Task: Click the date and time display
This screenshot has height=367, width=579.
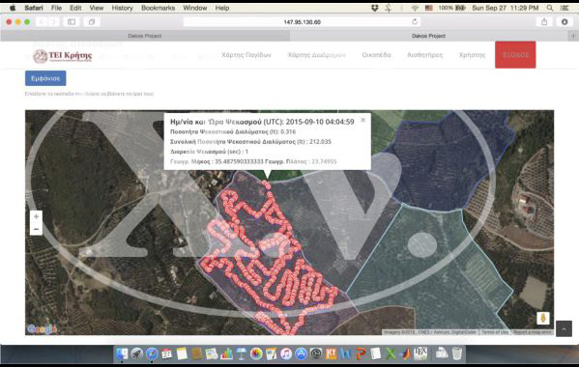Action: pyautogui.click(x=506, y=8)
